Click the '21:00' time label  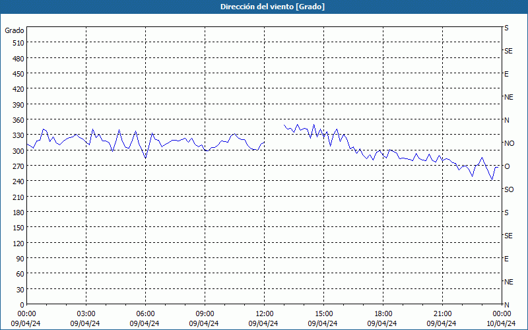(442, 314)
